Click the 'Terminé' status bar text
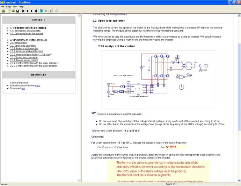The height and width of the screenshot is (186, 241). pyautogui.click(x=4, y=184)
